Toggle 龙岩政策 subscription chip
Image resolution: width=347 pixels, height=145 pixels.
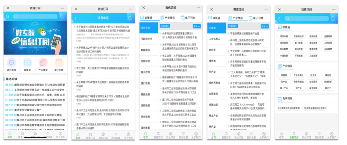(x=328, y=49)
